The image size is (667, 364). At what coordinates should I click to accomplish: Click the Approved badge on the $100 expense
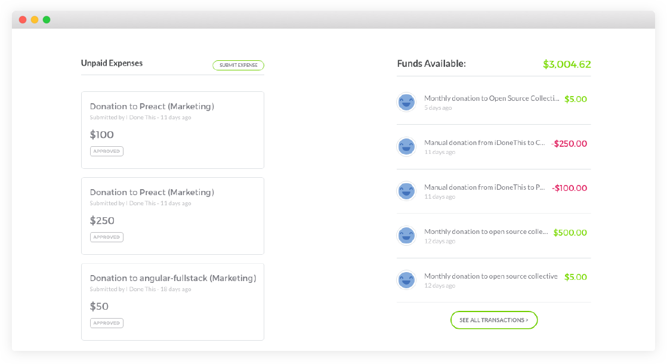coord(107,151)
